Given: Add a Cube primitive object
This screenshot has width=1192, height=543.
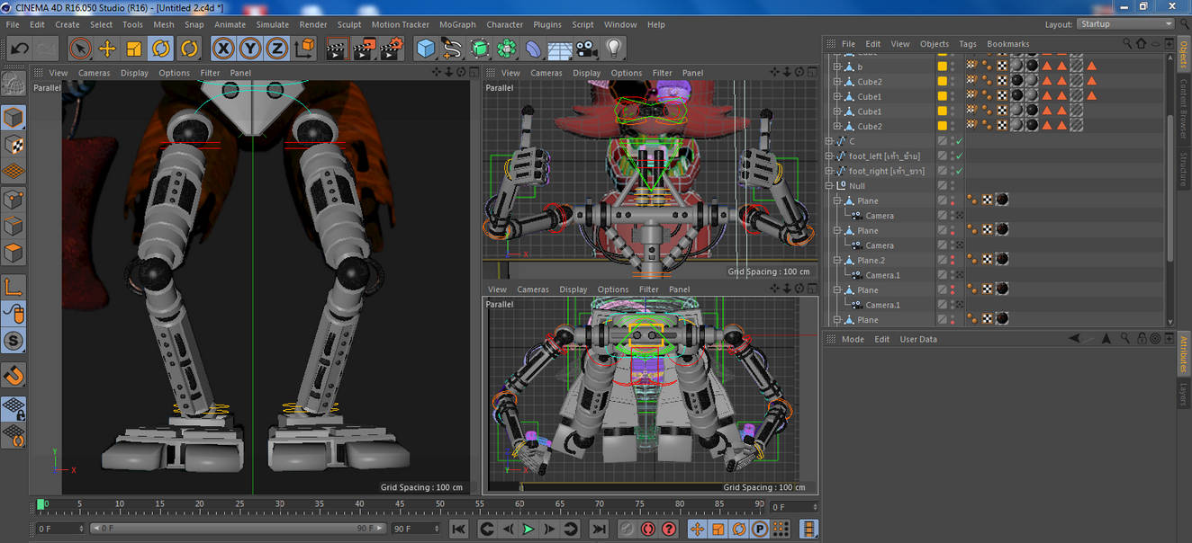Looking at the screenshot, I should (x=426, y=49).
